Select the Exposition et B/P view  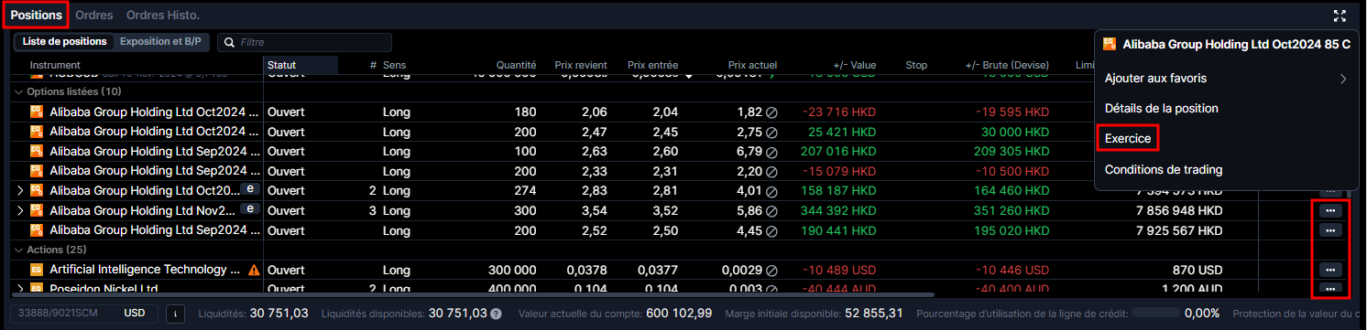[161, 42]
